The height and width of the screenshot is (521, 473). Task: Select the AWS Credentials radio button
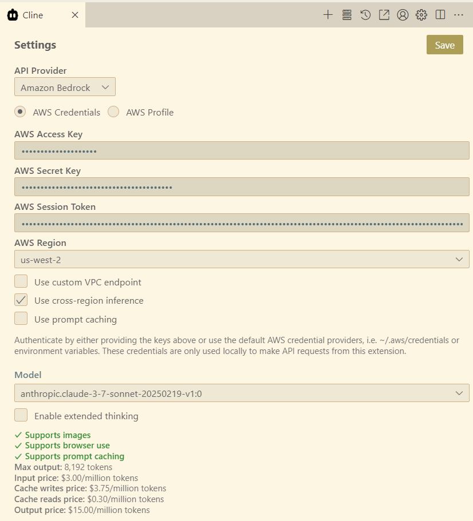20,112
